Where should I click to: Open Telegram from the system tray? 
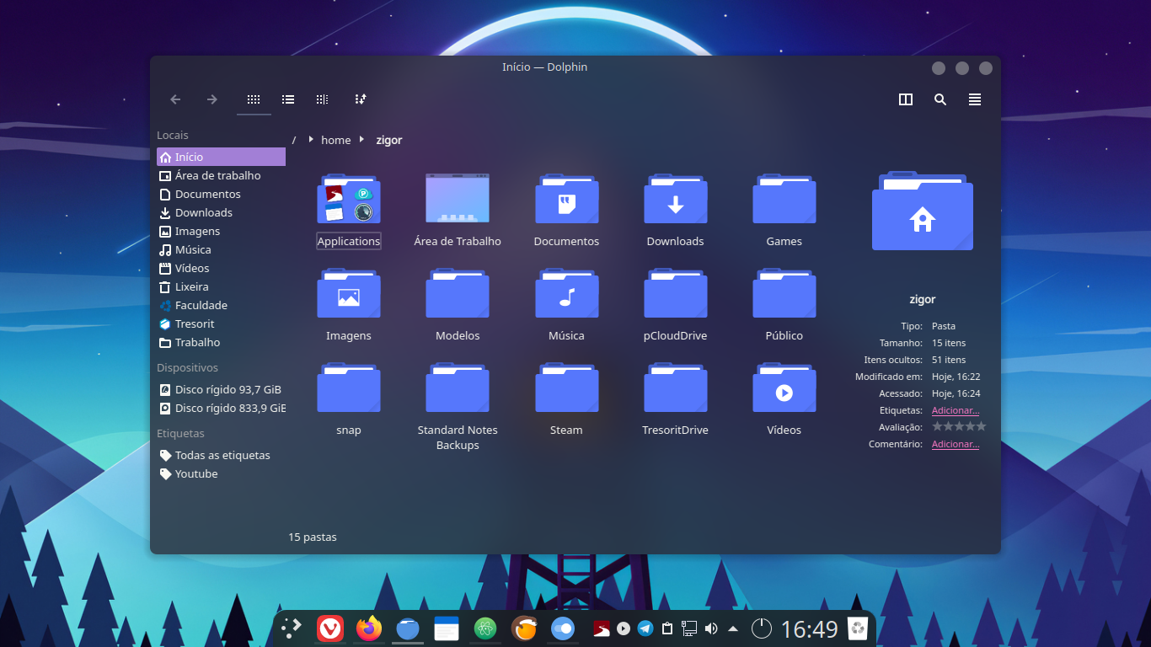pyautogui.click(x=645, y=628)
